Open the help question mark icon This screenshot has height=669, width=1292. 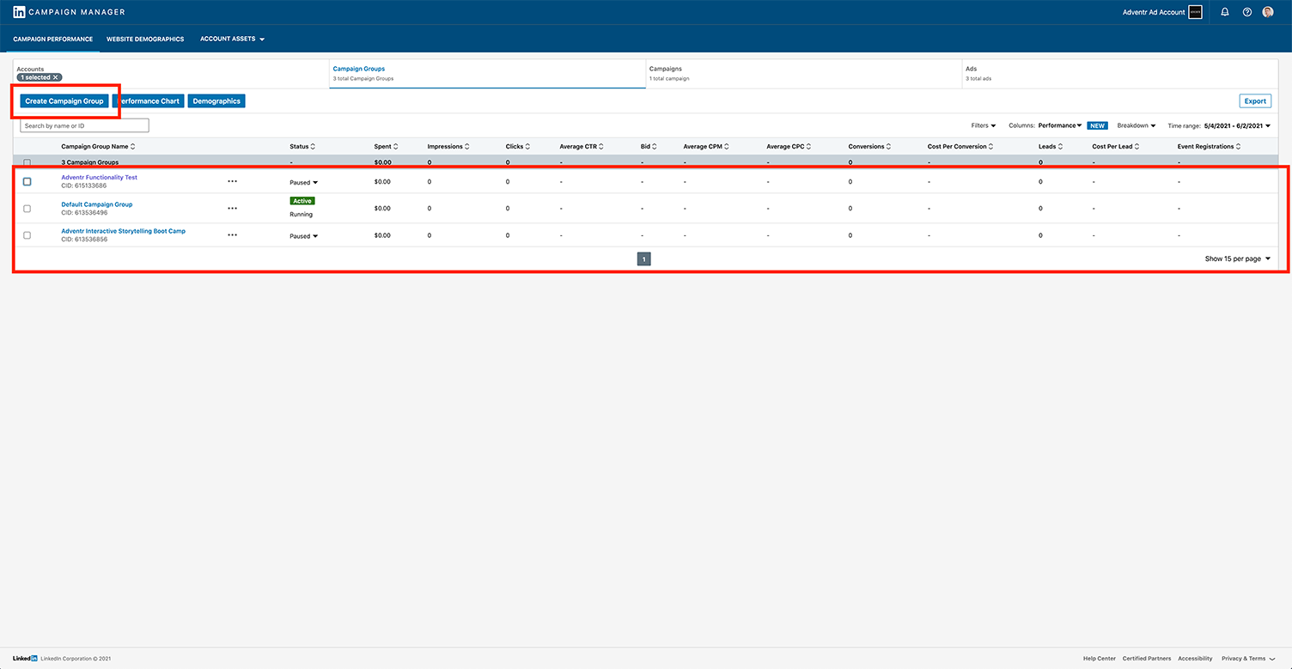pyautogui.click(x=1247, y=12)
